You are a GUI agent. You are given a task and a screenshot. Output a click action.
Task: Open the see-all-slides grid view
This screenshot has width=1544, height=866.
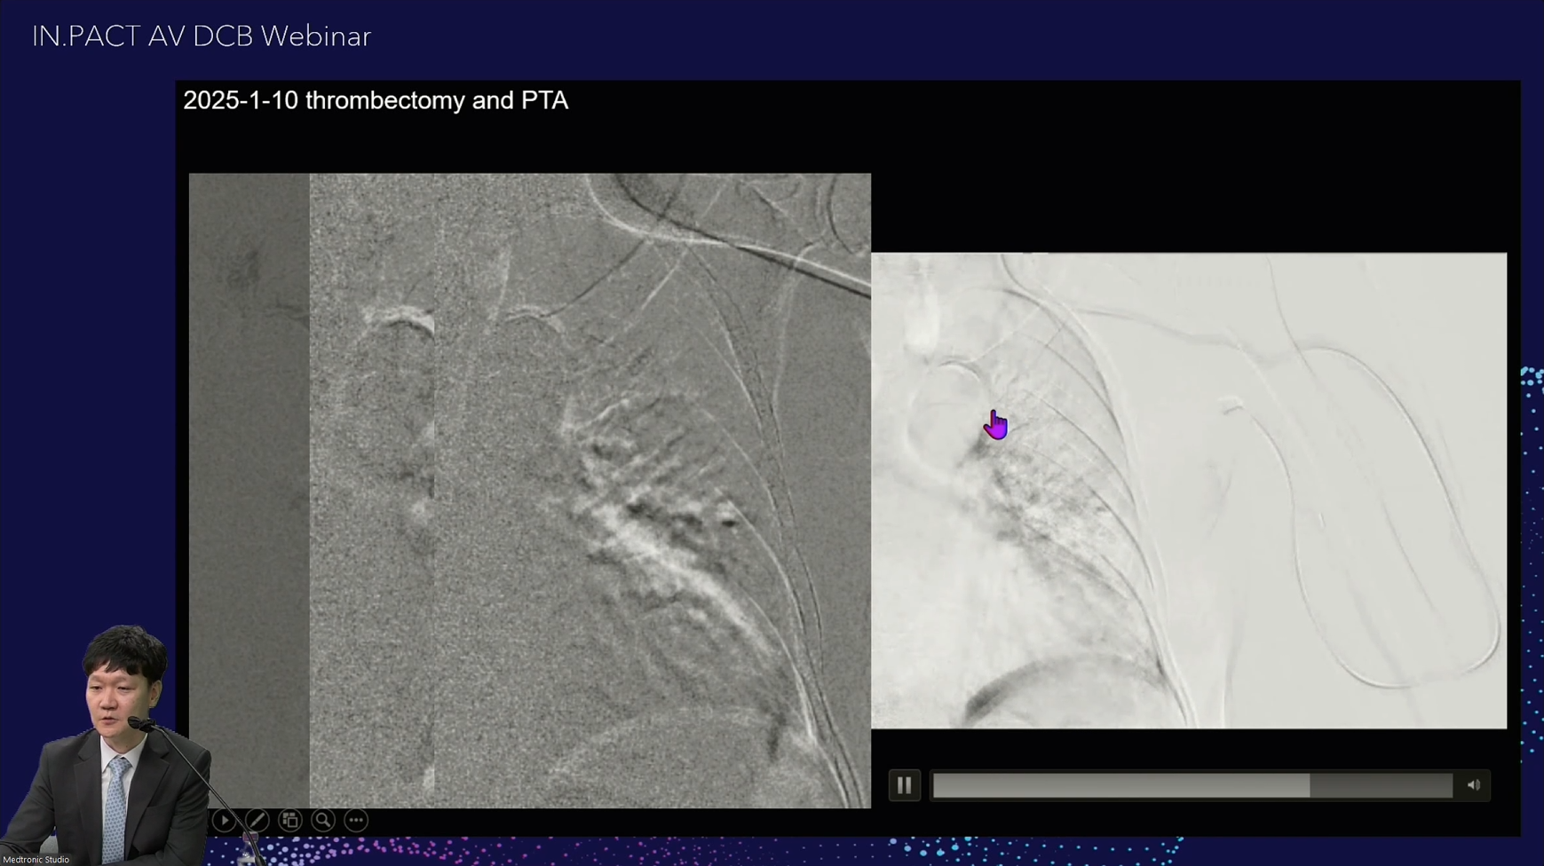pos(289,821)
